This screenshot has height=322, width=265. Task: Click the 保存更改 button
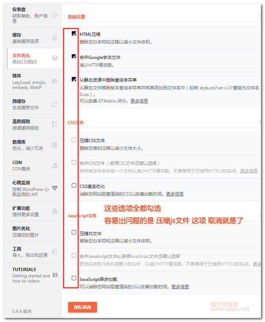pos(82,307)
